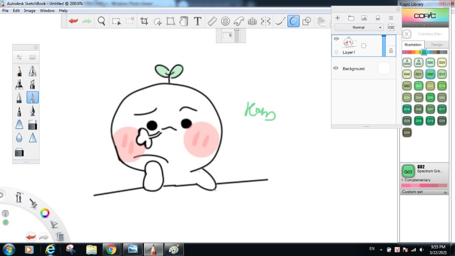The height and width of the screenshot is (256, 455).
Task: Click the red Undo arrow in toolbar
Action: coord(73,21)
